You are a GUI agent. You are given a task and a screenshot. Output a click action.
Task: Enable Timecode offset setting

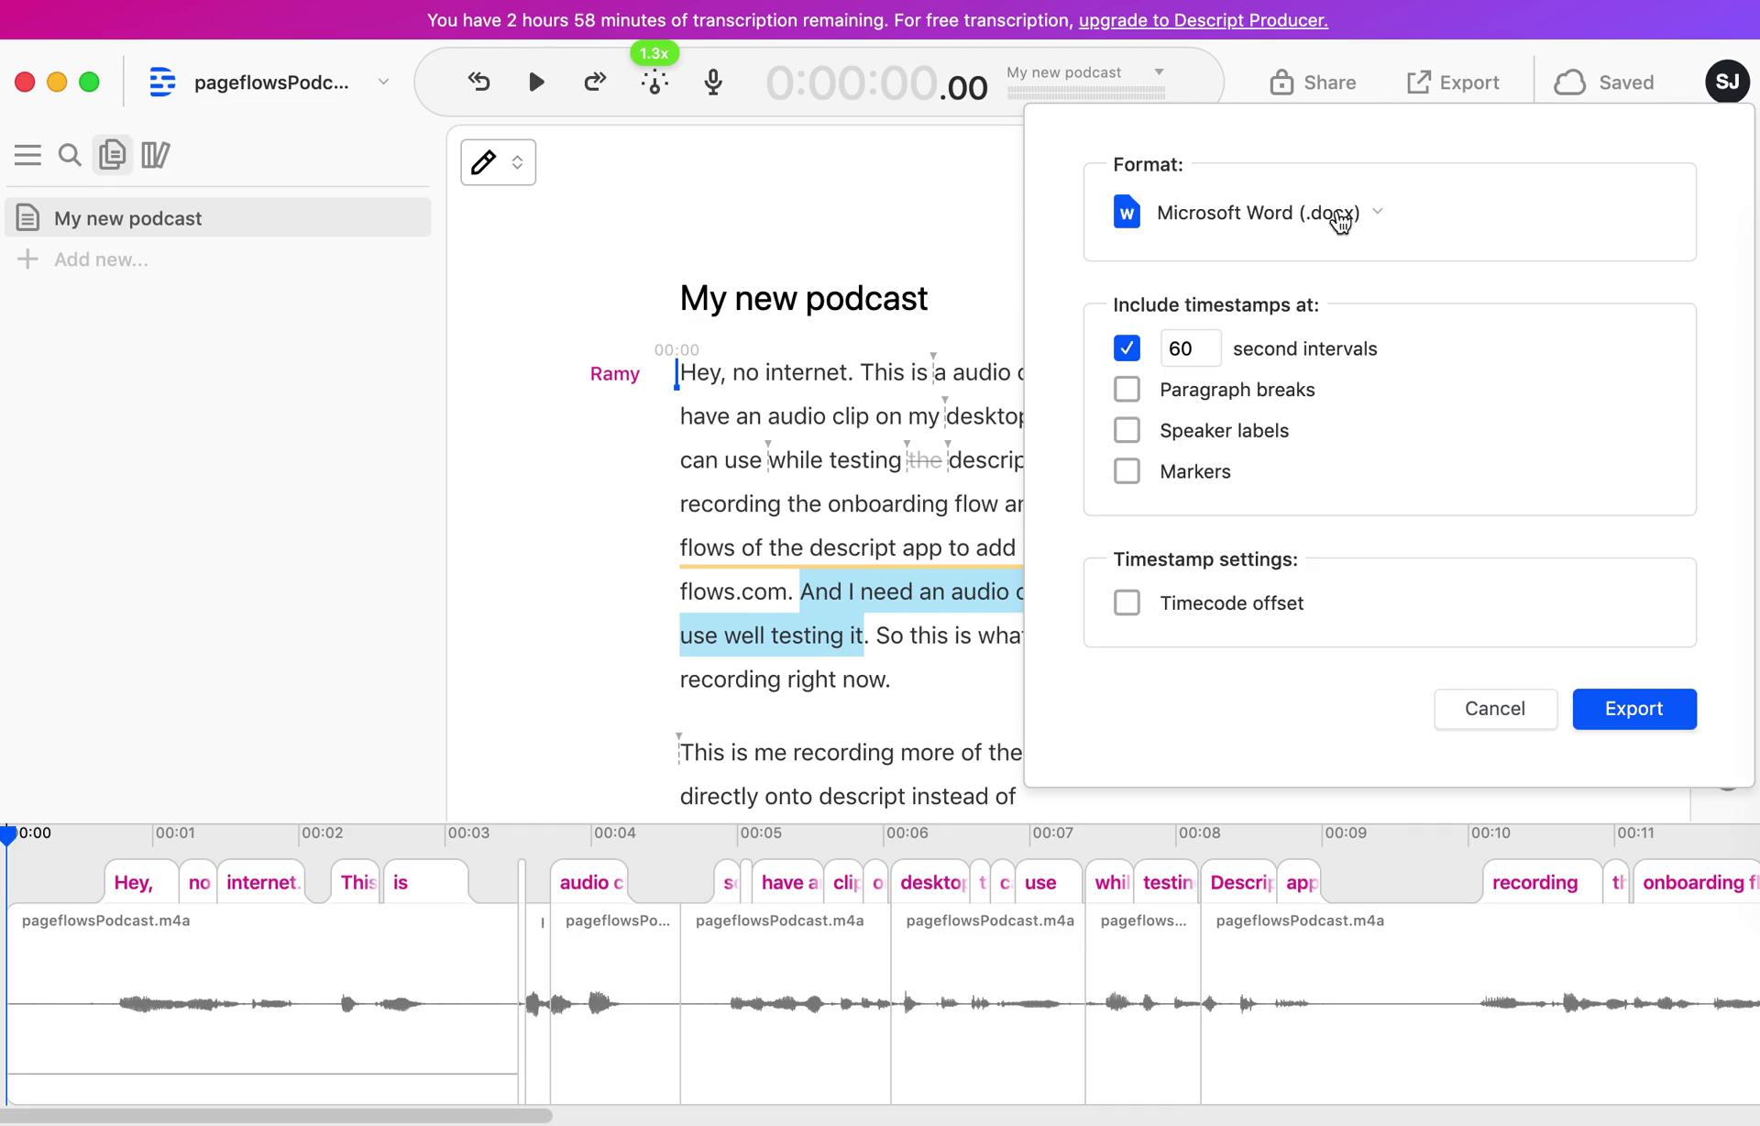[1127, 602]
